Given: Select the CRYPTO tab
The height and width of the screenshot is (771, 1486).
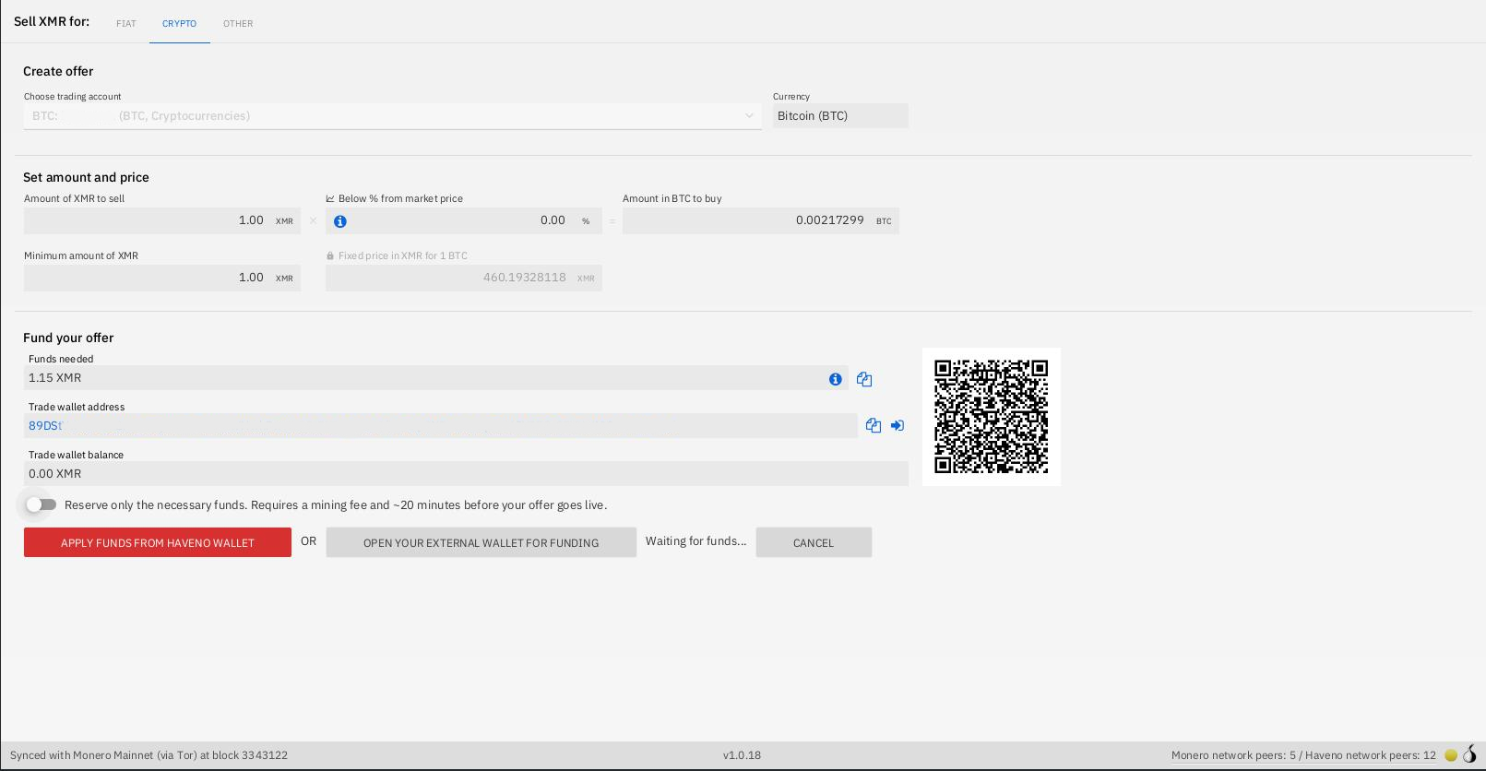Looking at the screenshot, I should 180,23.
